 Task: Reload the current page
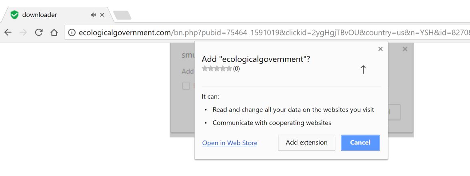coord(39,33)
